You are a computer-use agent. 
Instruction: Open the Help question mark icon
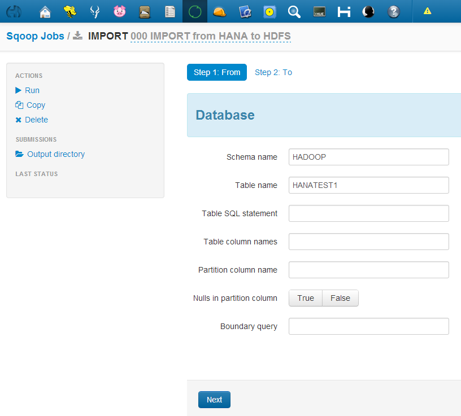click(393, 12)
